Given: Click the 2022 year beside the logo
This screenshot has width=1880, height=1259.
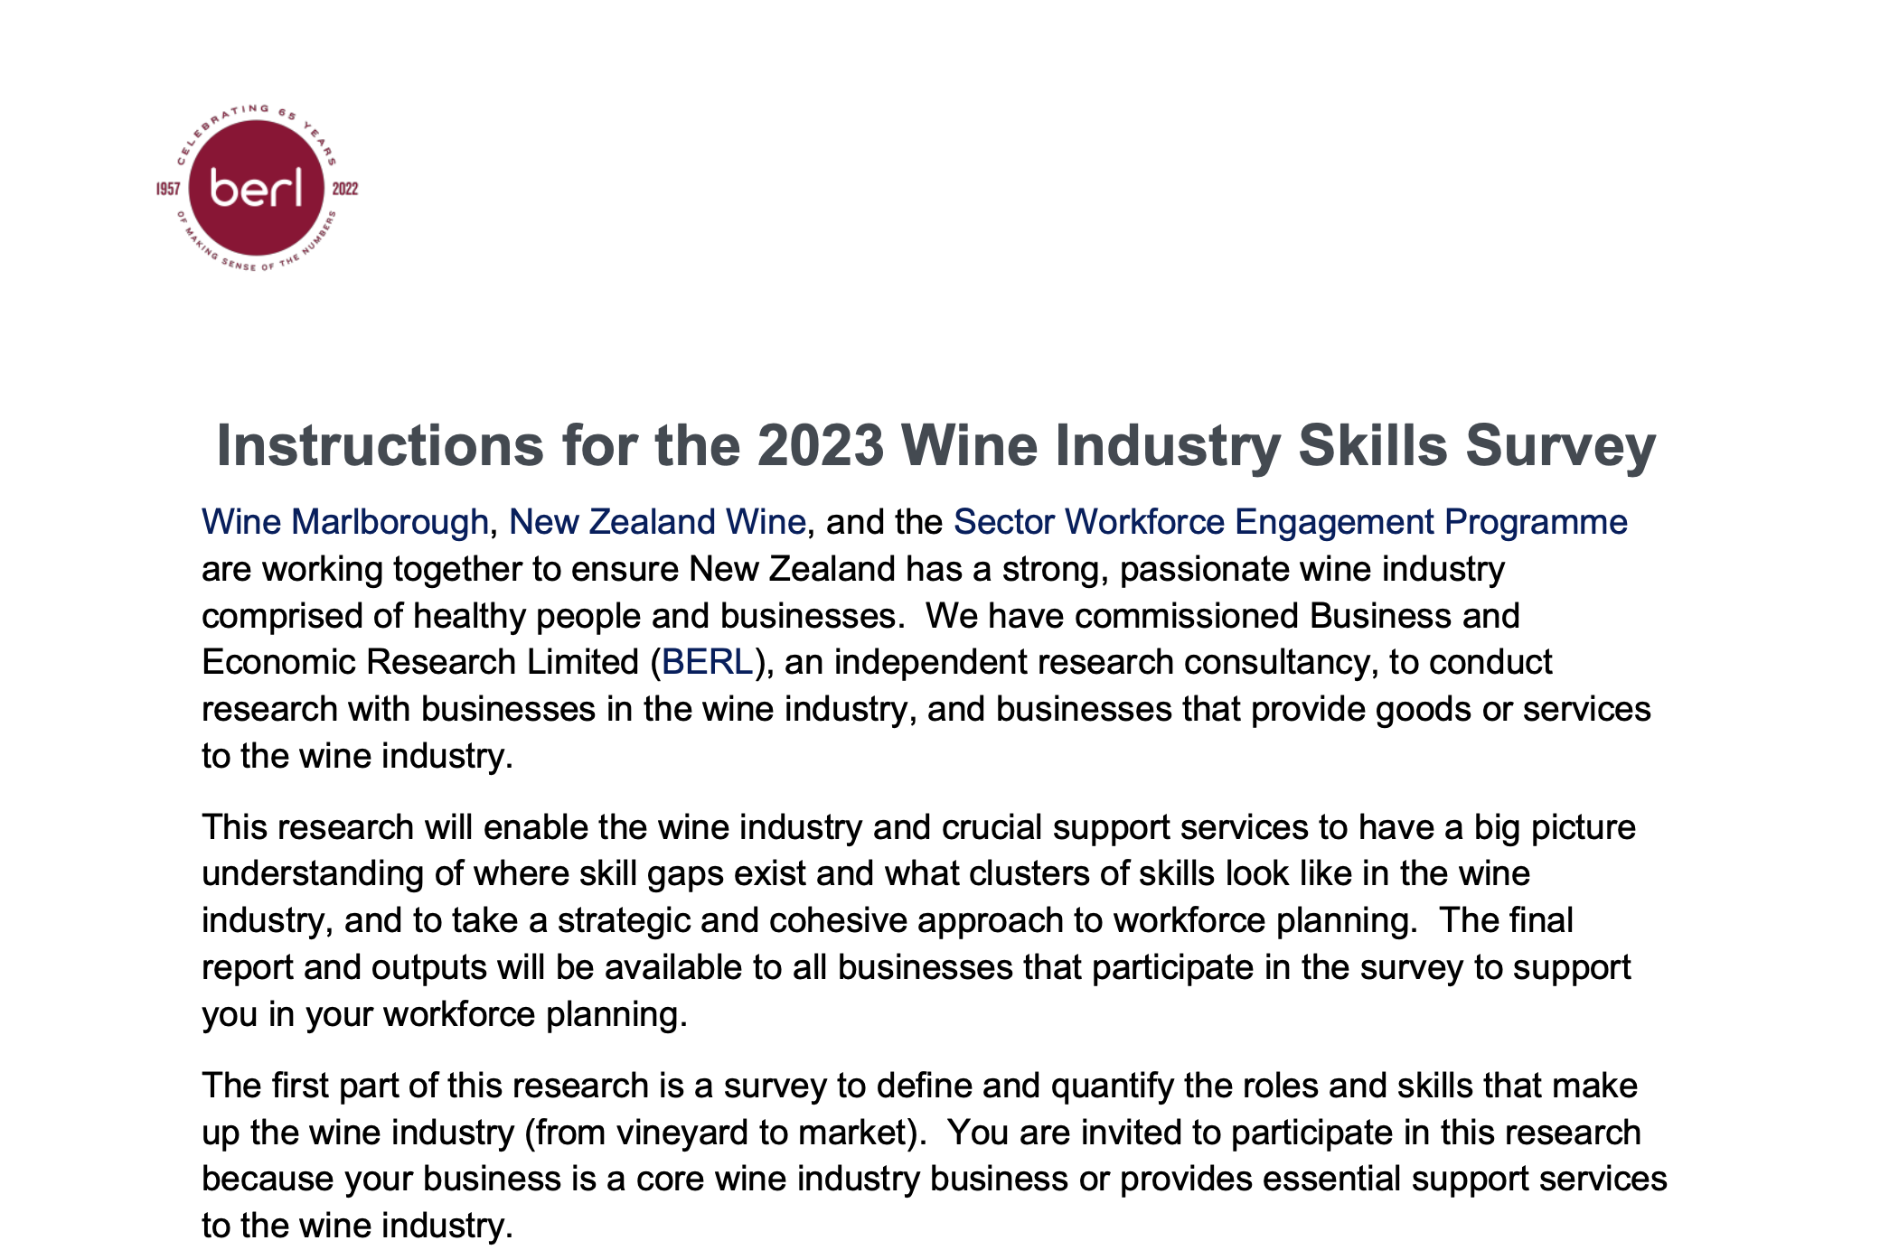Looking at the screenshot, I should pos(345,189).
